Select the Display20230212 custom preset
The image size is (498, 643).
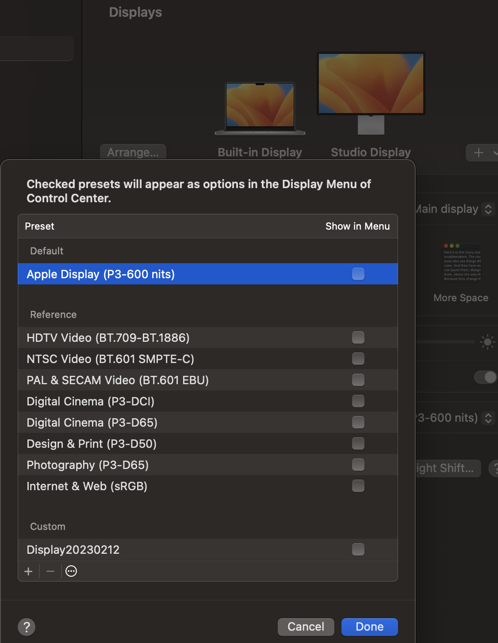pyautogui.click(x=208, y=549)
